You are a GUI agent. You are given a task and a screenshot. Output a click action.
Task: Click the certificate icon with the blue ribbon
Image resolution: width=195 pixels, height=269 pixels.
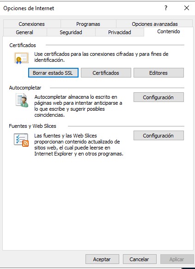21,58
